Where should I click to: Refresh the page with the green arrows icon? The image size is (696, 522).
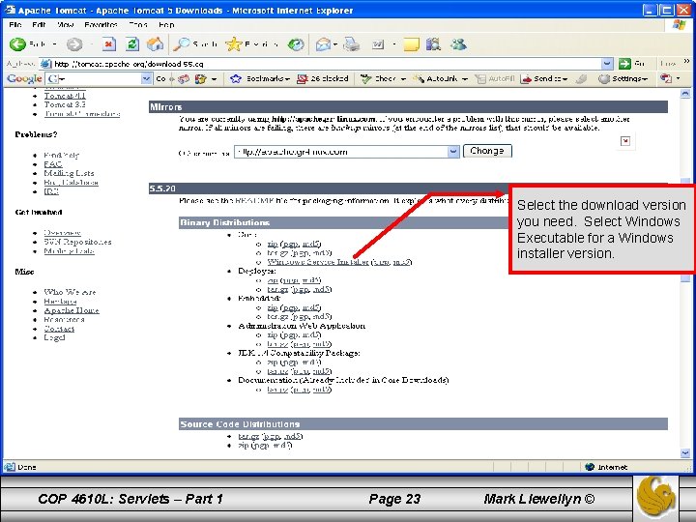[x=132, y=43]
